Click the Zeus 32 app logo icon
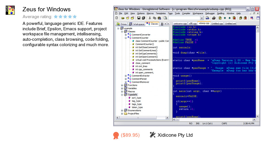The width and height of the screenshot is (266, 148). (x=10, y=10)
